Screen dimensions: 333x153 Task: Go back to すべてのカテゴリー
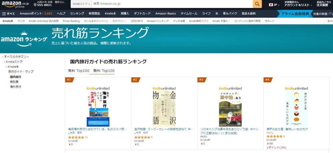17,57
